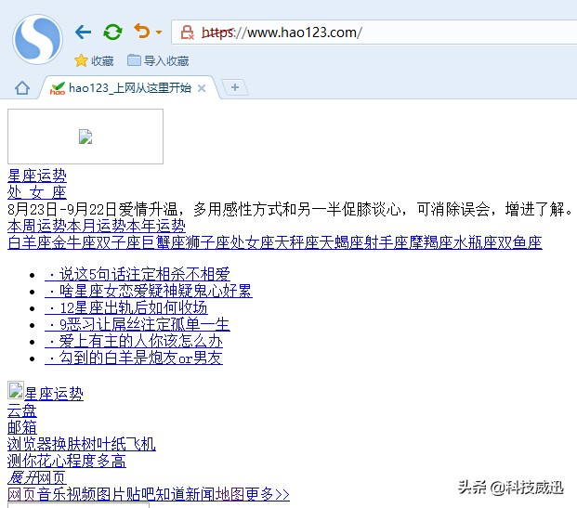Click small broken image beside lower 星座运势
Screen dimensions: 577x508
click(x=16, y=390)
